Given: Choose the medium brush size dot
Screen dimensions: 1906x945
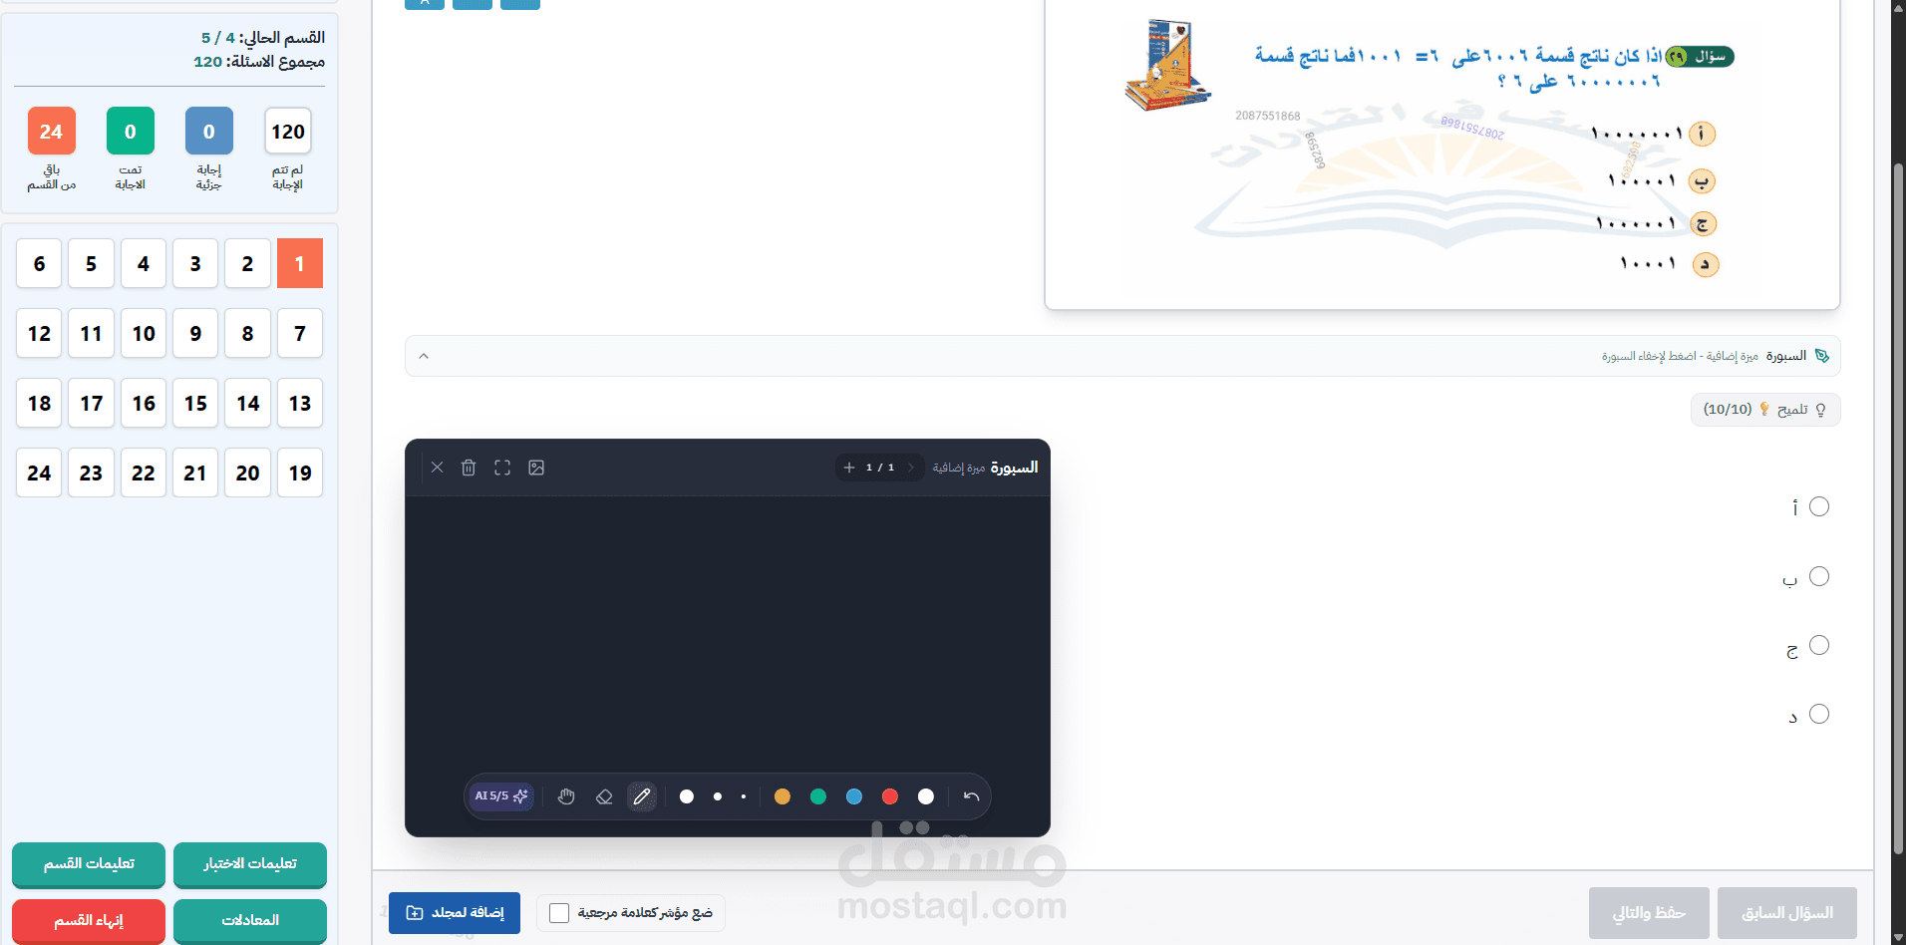Looking at the screenshot, I should pyautogui.click(x=718, y=796).
